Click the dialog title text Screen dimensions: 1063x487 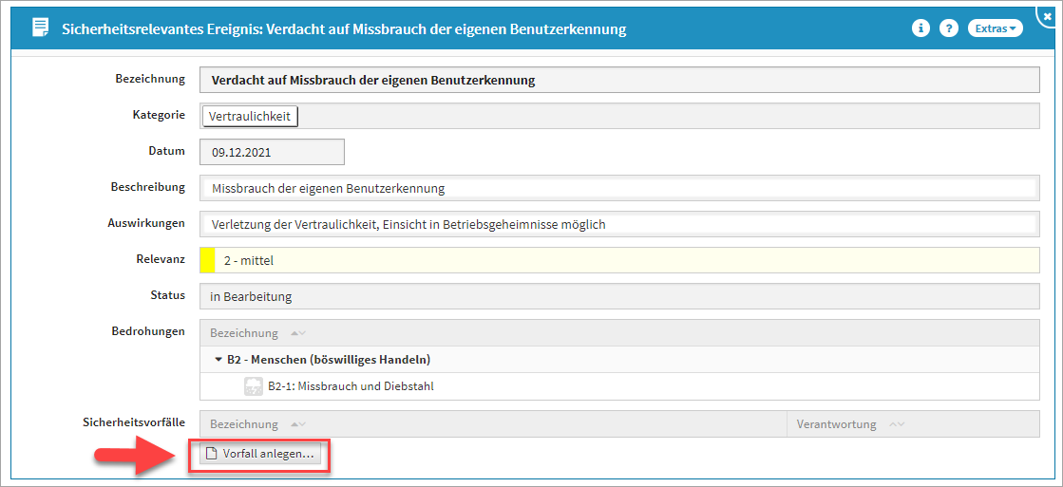(x=345, y=29)
